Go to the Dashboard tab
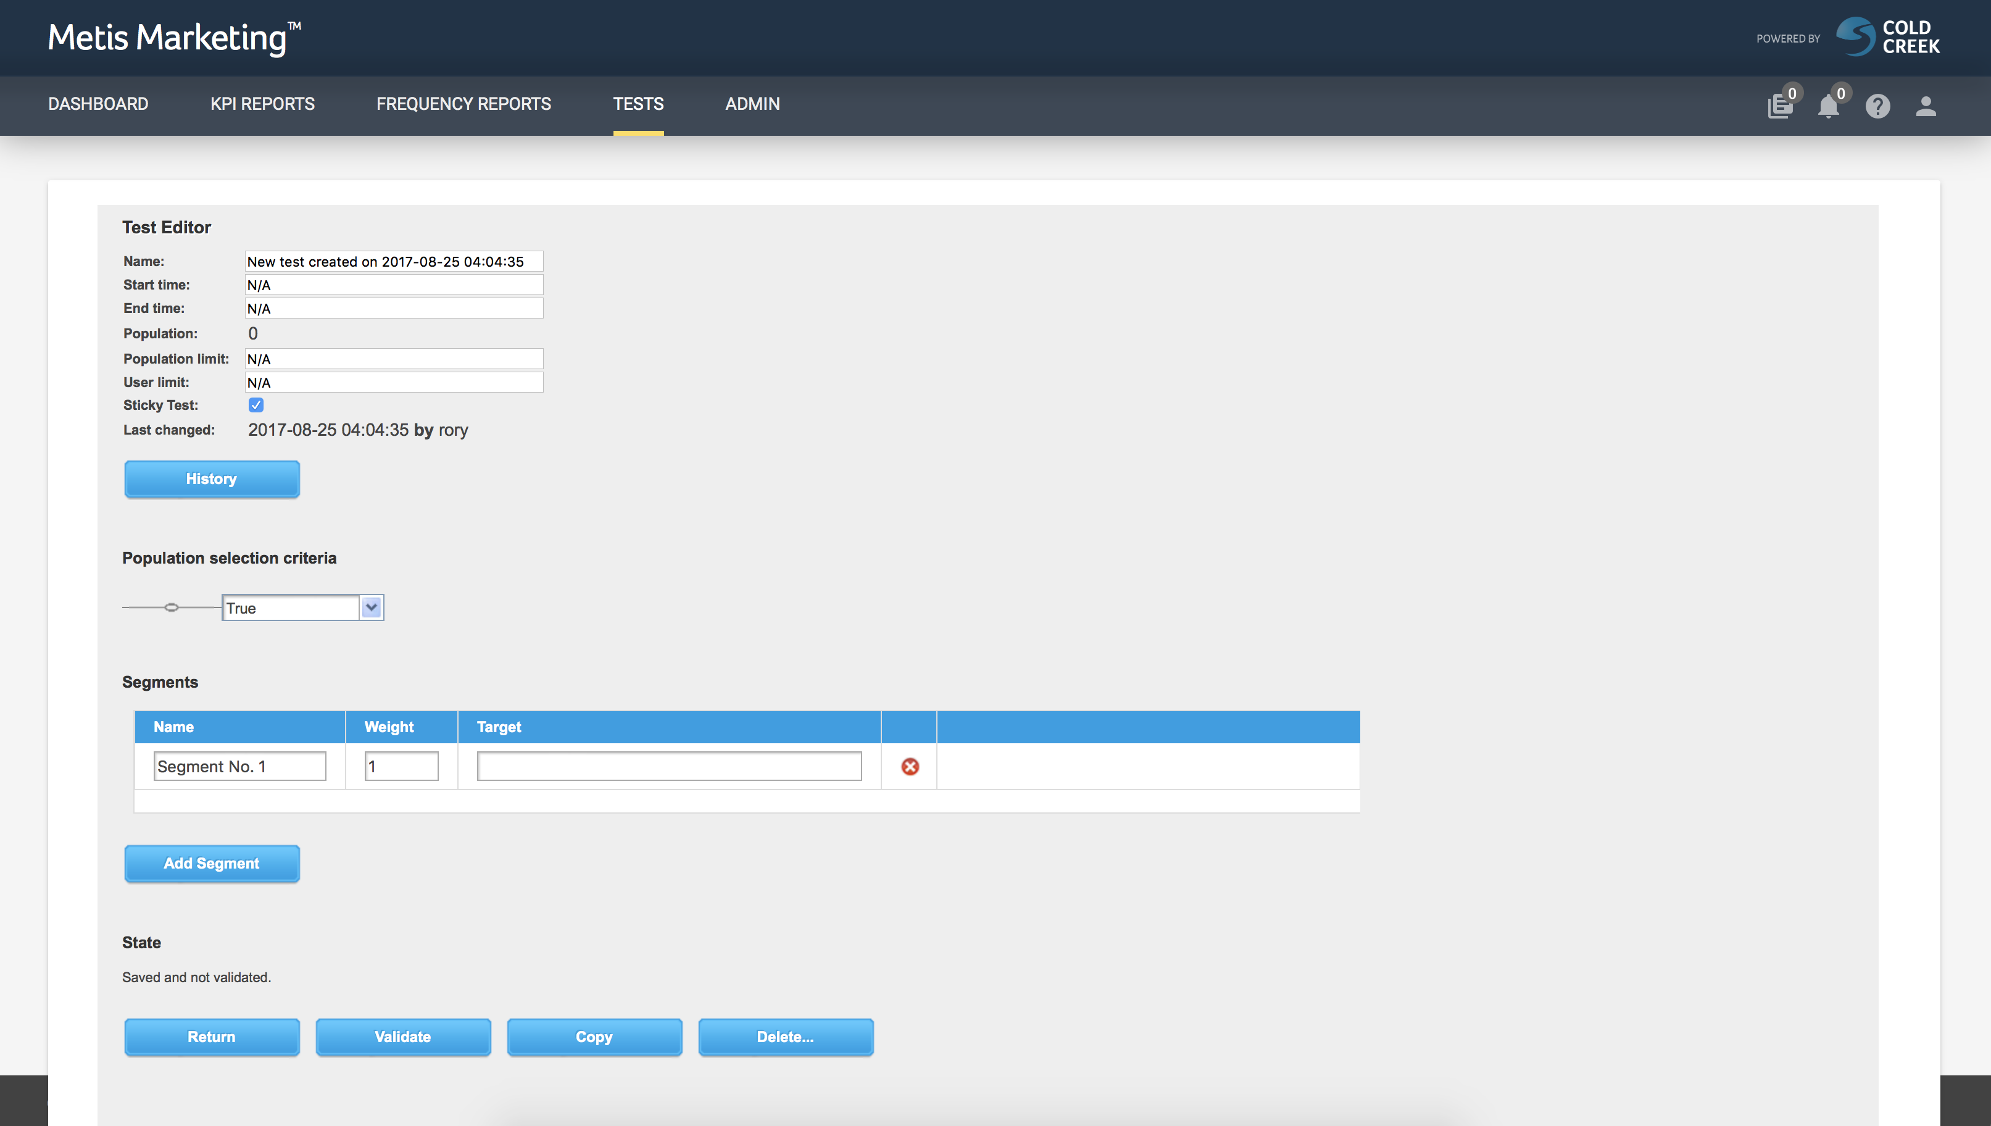 (x=98, y=104)
